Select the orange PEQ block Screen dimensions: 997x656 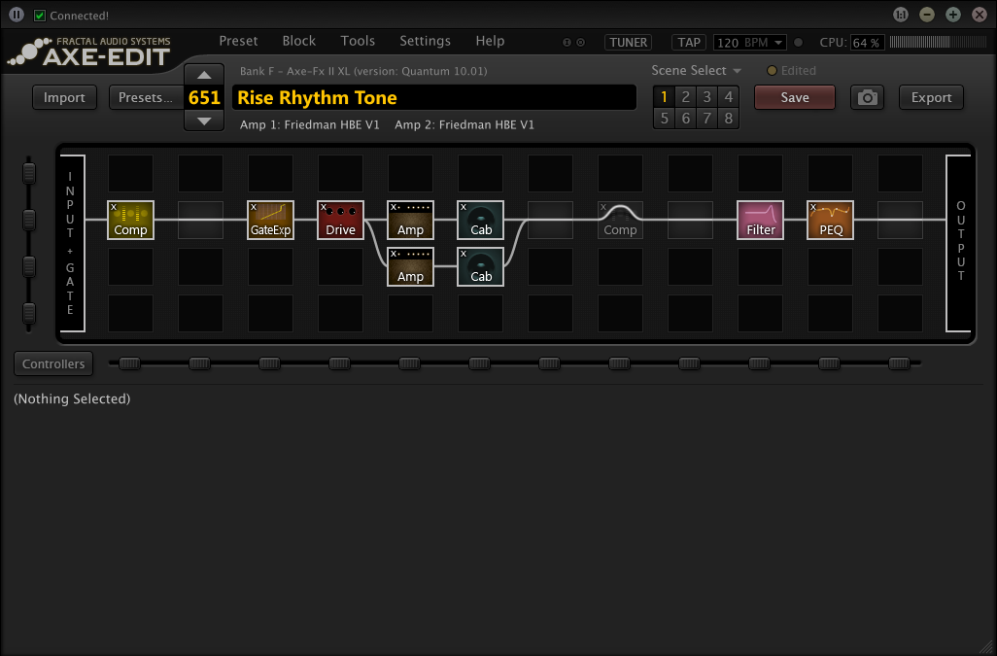point(830,220)
